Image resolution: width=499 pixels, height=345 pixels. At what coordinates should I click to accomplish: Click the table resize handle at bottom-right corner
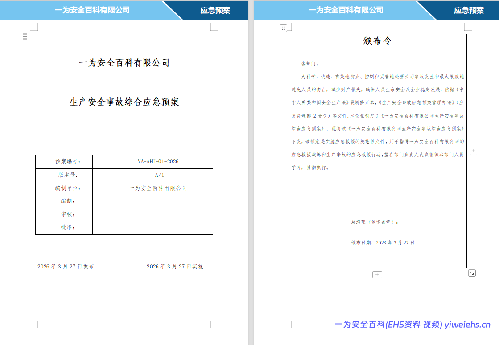(x=472, y=273)
